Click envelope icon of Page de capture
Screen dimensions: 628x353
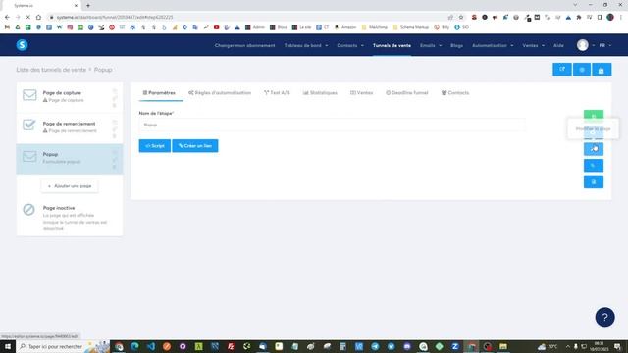click(29, 95)
